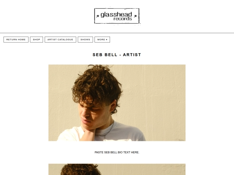Image resolution: width=234 pixels, height=175 pixels.
Task: Open the Shop page
Action: [x=36, y=40]
